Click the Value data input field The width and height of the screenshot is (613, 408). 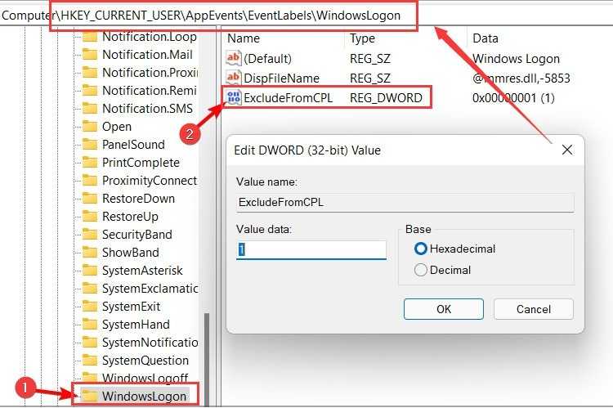click(311, 250)
